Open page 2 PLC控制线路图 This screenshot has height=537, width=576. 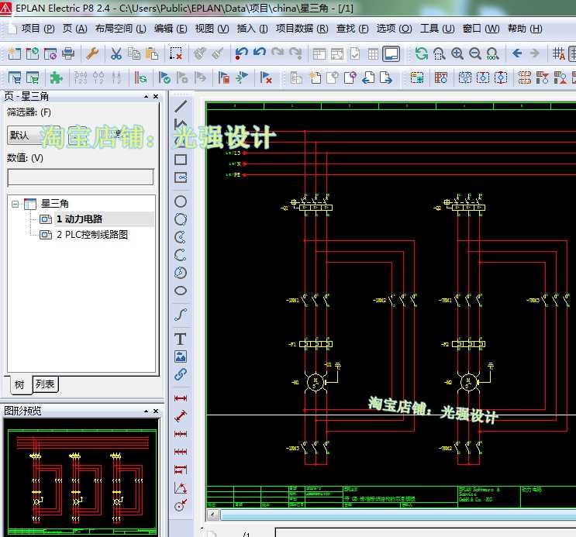[91, 235]
